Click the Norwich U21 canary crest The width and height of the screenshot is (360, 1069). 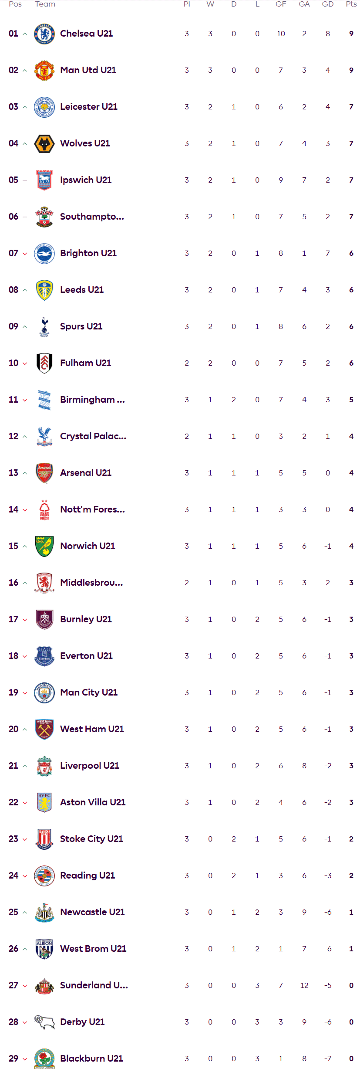(44, 546)
